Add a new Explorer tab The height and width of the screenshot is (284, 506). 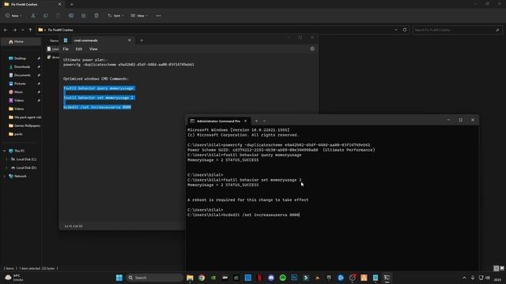(72, 5)
